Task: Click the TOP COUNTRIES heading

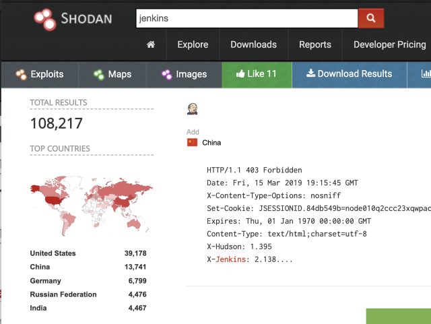Action: (x=60, y=148)
